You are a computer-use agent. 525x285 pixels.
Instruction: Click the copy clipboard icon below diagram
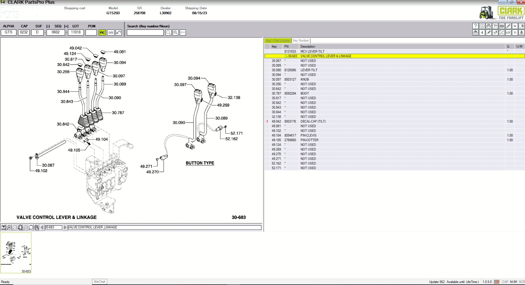pos(36,227)
